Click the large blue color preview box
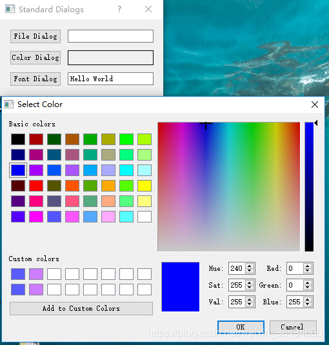329x345 pixels. click(181, 287)
